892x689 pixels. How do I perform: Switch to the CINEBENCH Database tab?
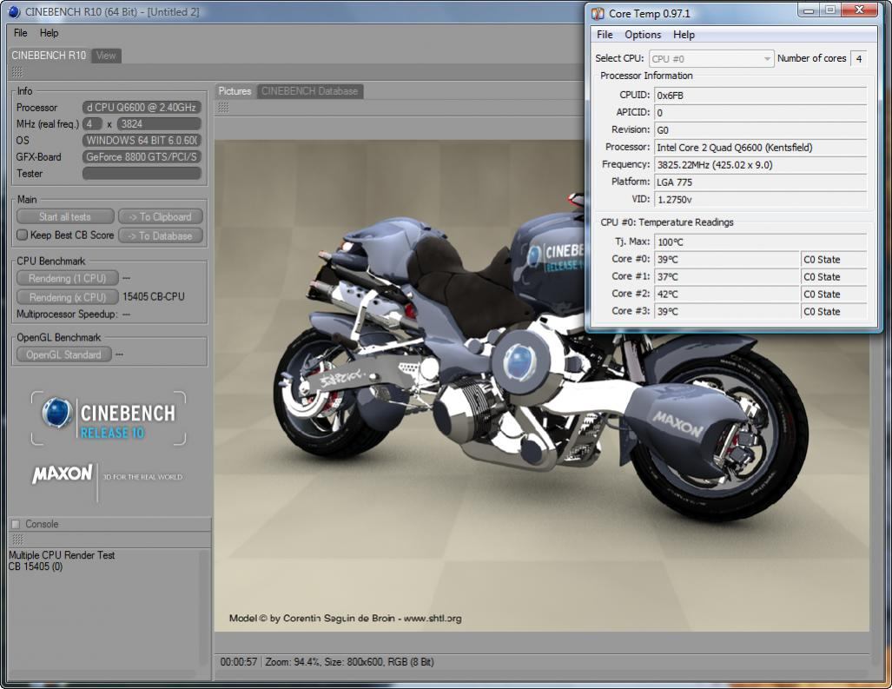coord(310,91)
